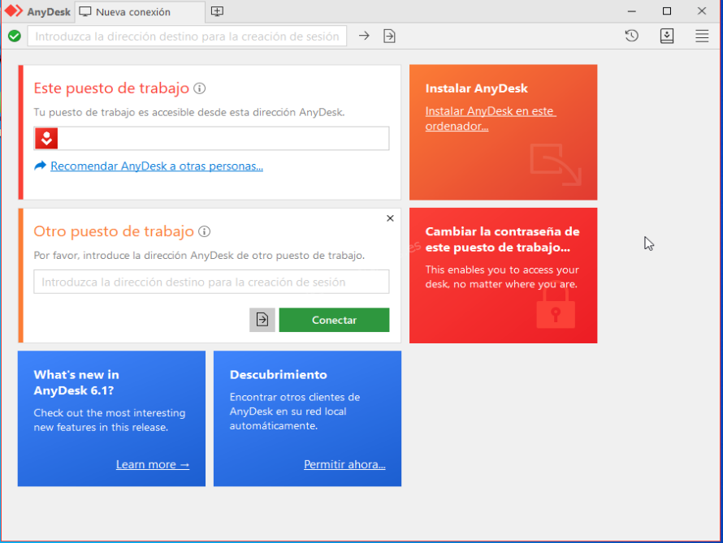This screenshot has width=723, height=543.
Task: Open the AnyDesk address book icon
Action: point(667,36)
